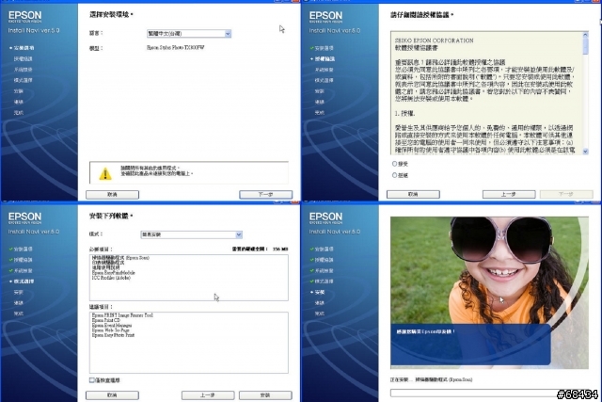Image resolution: width=602 pixels, height=402 pixels.
Task: Click the photo of girl with sunglasses
Action: point(489,292)
